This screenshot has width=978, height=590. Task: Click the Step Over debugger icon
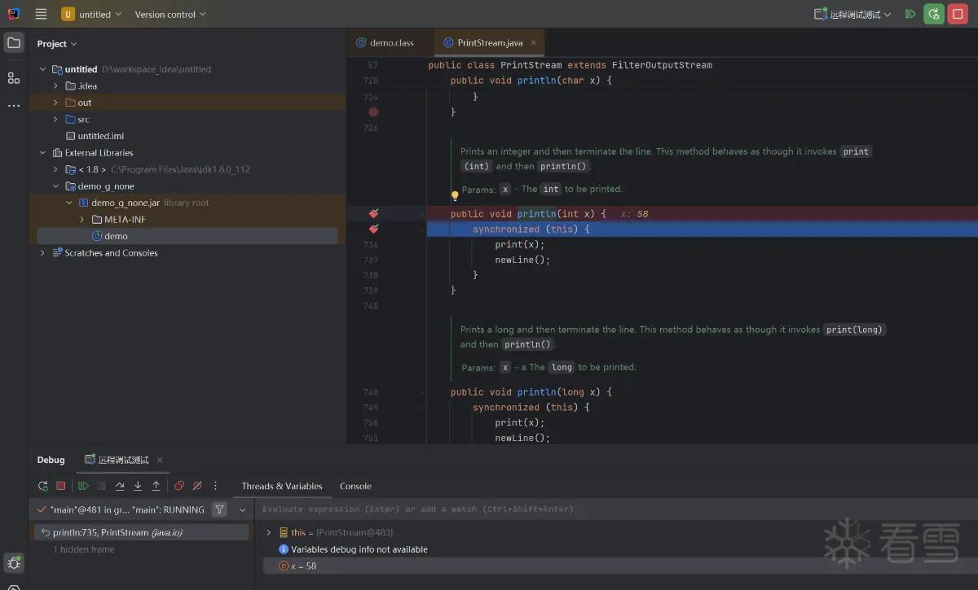coord(120,486)
